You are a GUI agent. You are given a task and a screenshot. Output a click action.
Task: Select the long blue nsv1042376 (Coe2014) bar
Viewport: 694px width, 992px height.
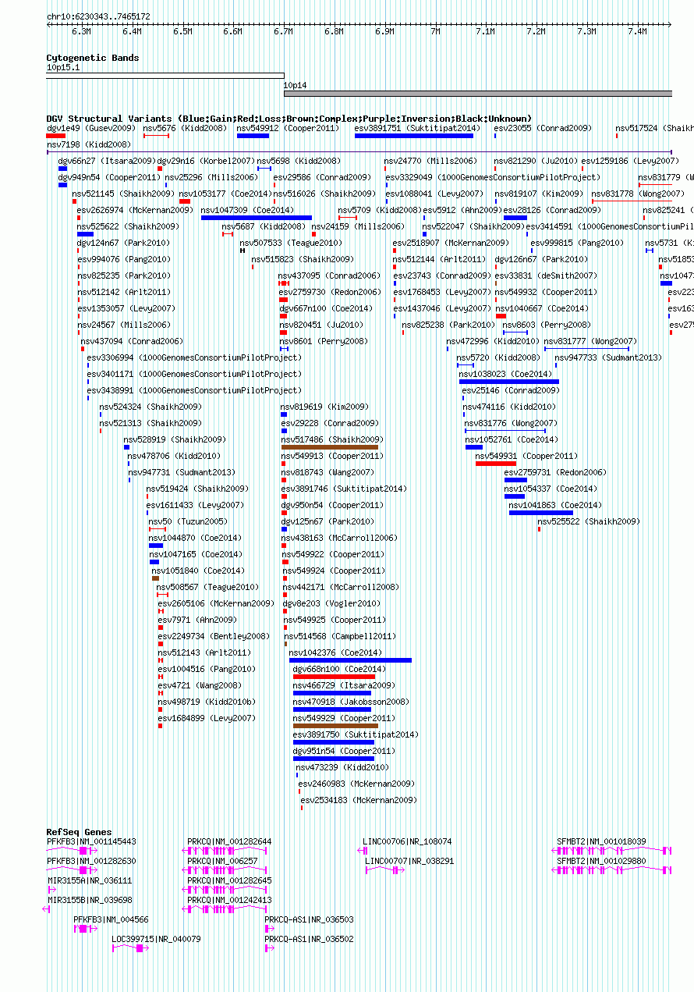(350, 660)
